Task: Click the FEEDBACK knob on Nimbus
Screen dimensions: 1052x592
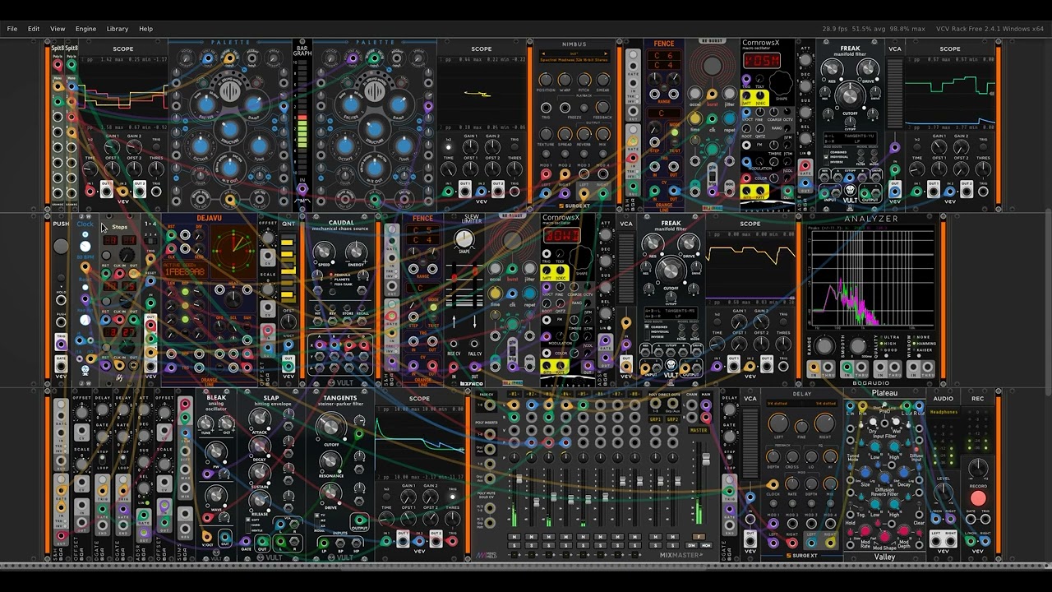Action: [x=603, y=108]
